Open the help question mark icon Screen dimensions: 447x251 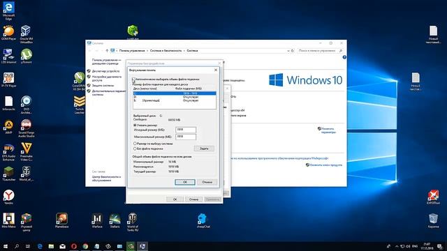pos(344,57)
